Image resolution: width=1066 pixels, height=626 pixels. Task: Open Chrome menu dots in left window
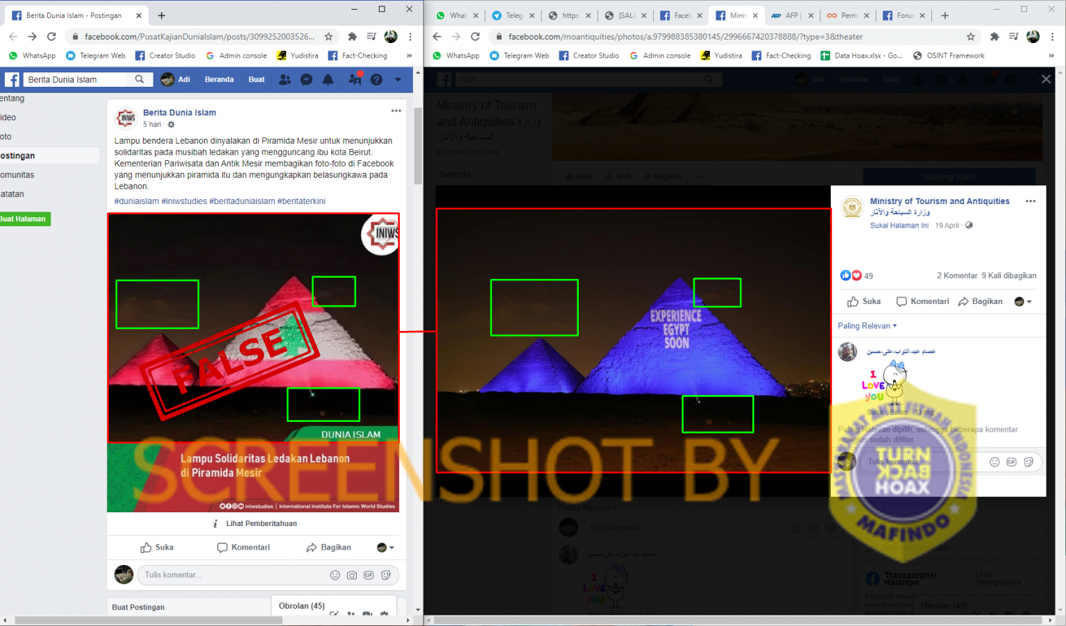[x=410, y=36]
